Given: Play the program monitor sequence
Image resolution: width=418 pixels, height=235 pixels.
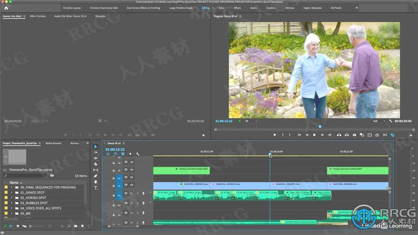Looking at the screenshot, I should coord(314,135).
